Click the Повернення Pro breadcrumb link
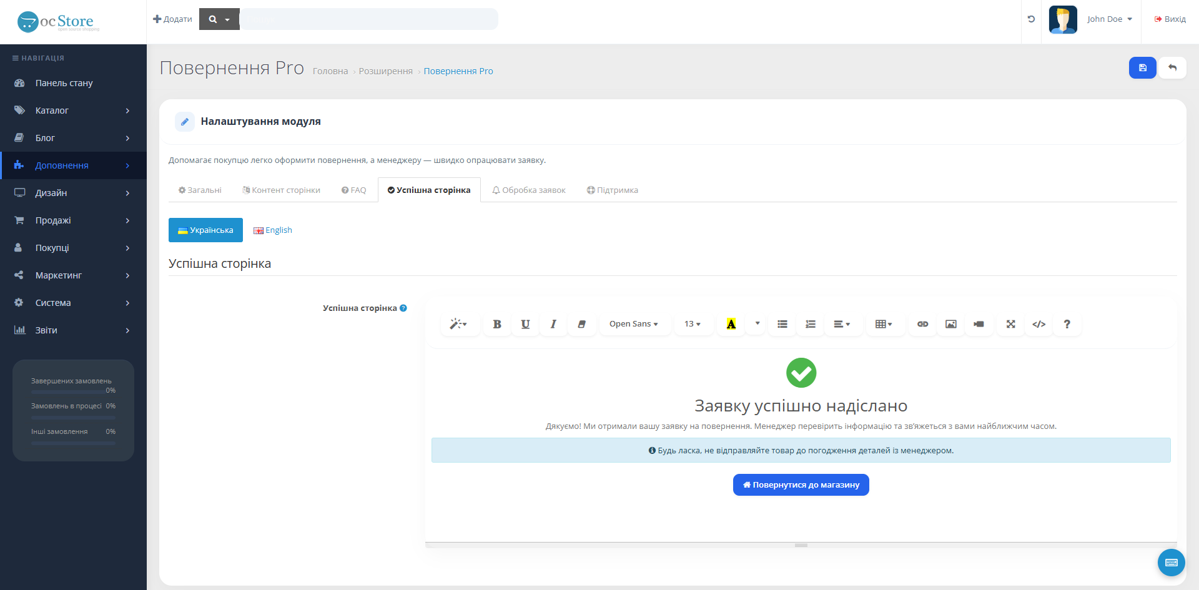The width and height of the screenshot is (1199, 590). pos(458,71)
